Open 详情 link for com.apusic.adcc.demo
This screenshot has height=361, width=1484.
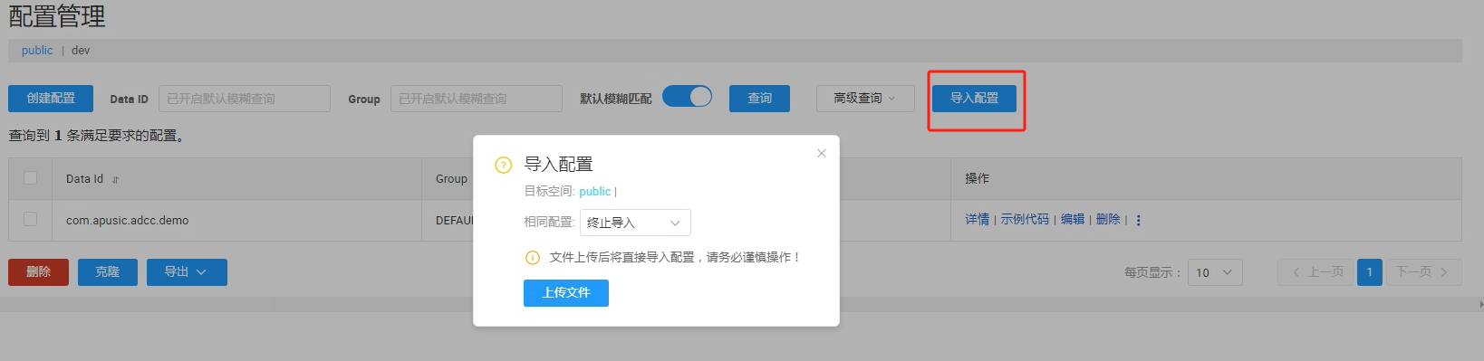[x=977, y=220]
